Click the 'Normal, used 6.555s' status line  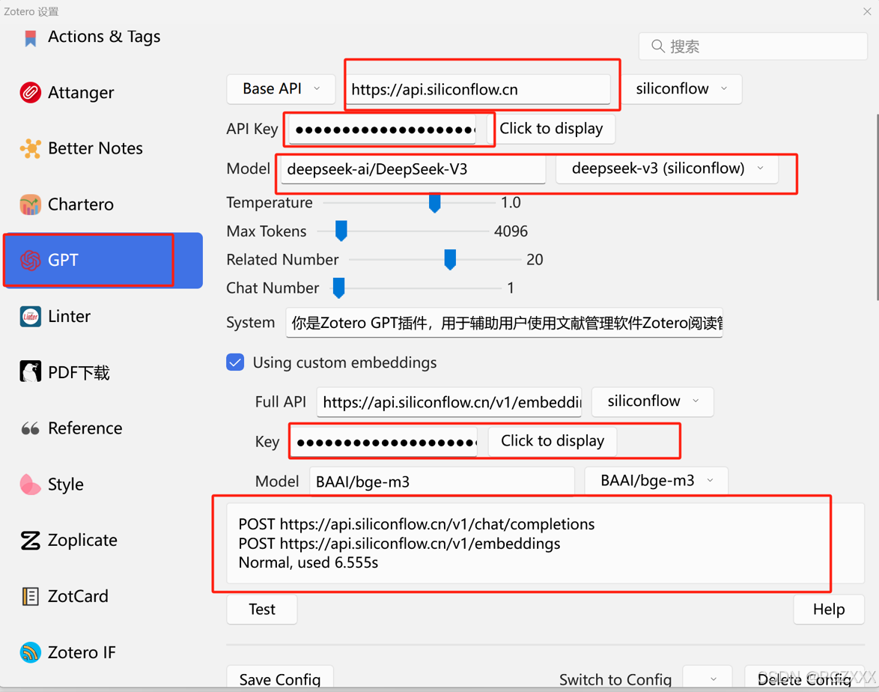[308, 563]
